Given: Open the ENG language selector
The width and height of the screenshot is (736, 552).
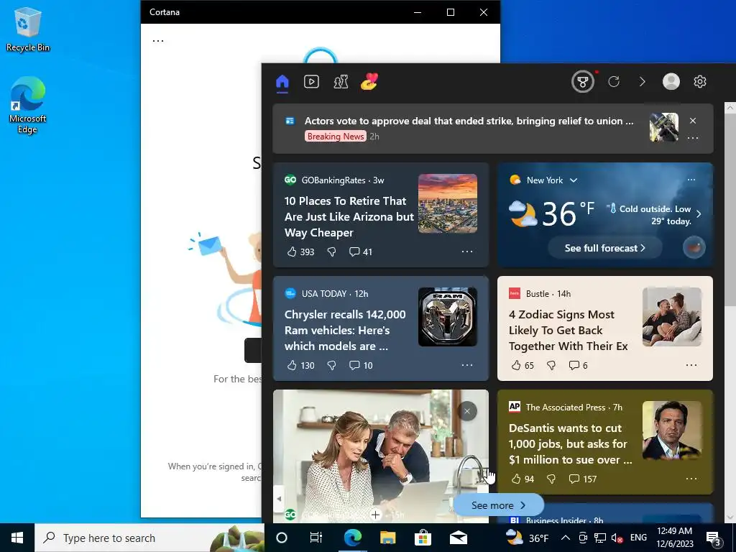Looking at the screenshot, I should coord(638,538).
